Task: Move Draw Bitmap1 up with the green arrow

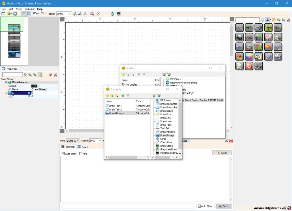Action: (123, 96)
